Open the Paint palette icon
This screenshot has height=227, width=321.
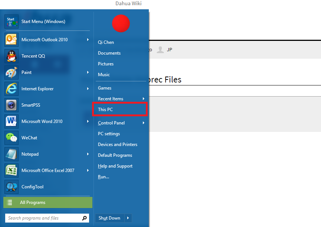click(12, 72)
